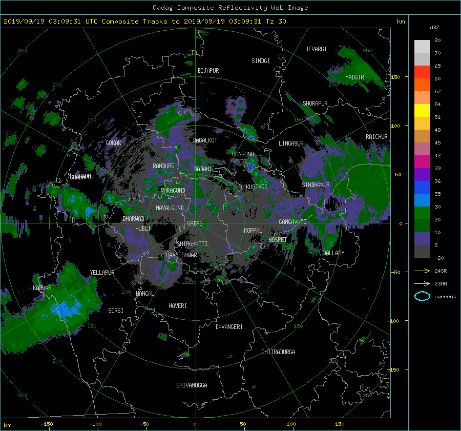This screenshot has height=431, width=461.
Task: Choose the dark gray 5 dBZ swatch
Action: 422,252
